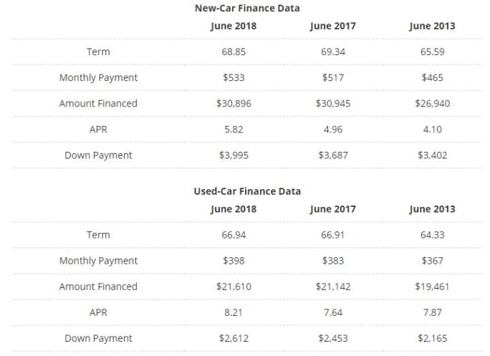This screenshot has width=490, height=356.
Task: Click the used-car term value 66.94
Action: tap(234, 235)
